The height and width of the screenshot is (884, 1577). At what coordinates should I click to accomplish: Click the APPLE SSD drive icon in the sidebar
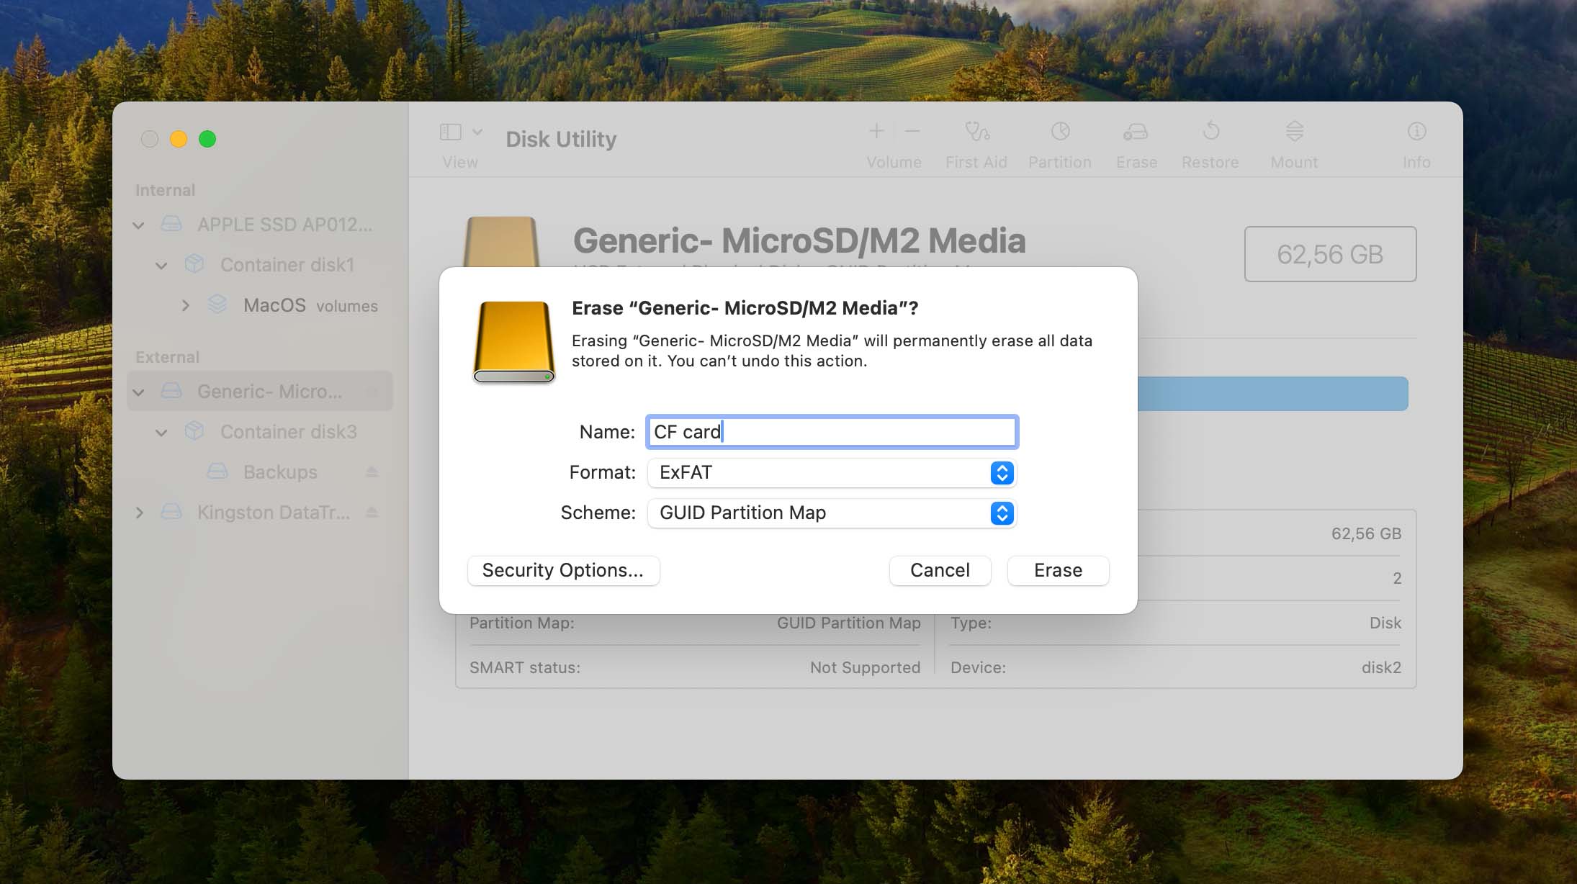pyautogui.click(x=171, y=224)
